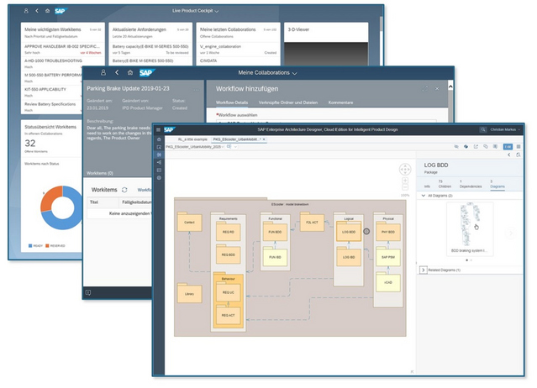Go back in Meine Collaborations window
Image resolution: width=537 pixels, height=388 pixels.
(x=117, y=72)
